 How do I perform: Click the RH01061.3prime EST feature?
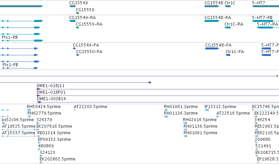[x=166, y=110]
